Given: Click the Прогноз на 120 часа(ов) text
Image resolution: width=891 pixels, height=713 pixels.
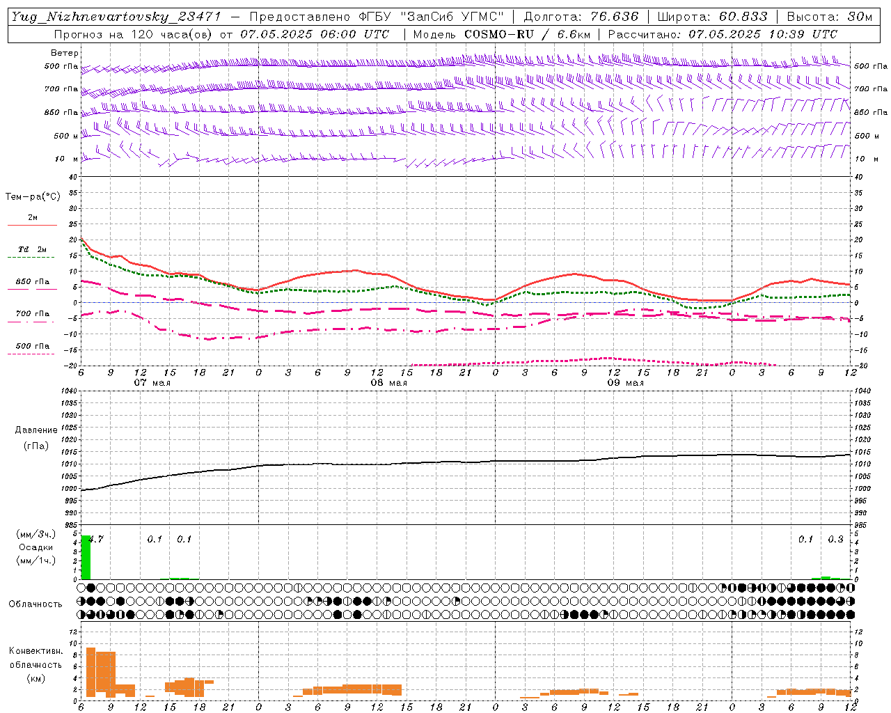Looking at the screenshot, I should click(x=134, y=34).
